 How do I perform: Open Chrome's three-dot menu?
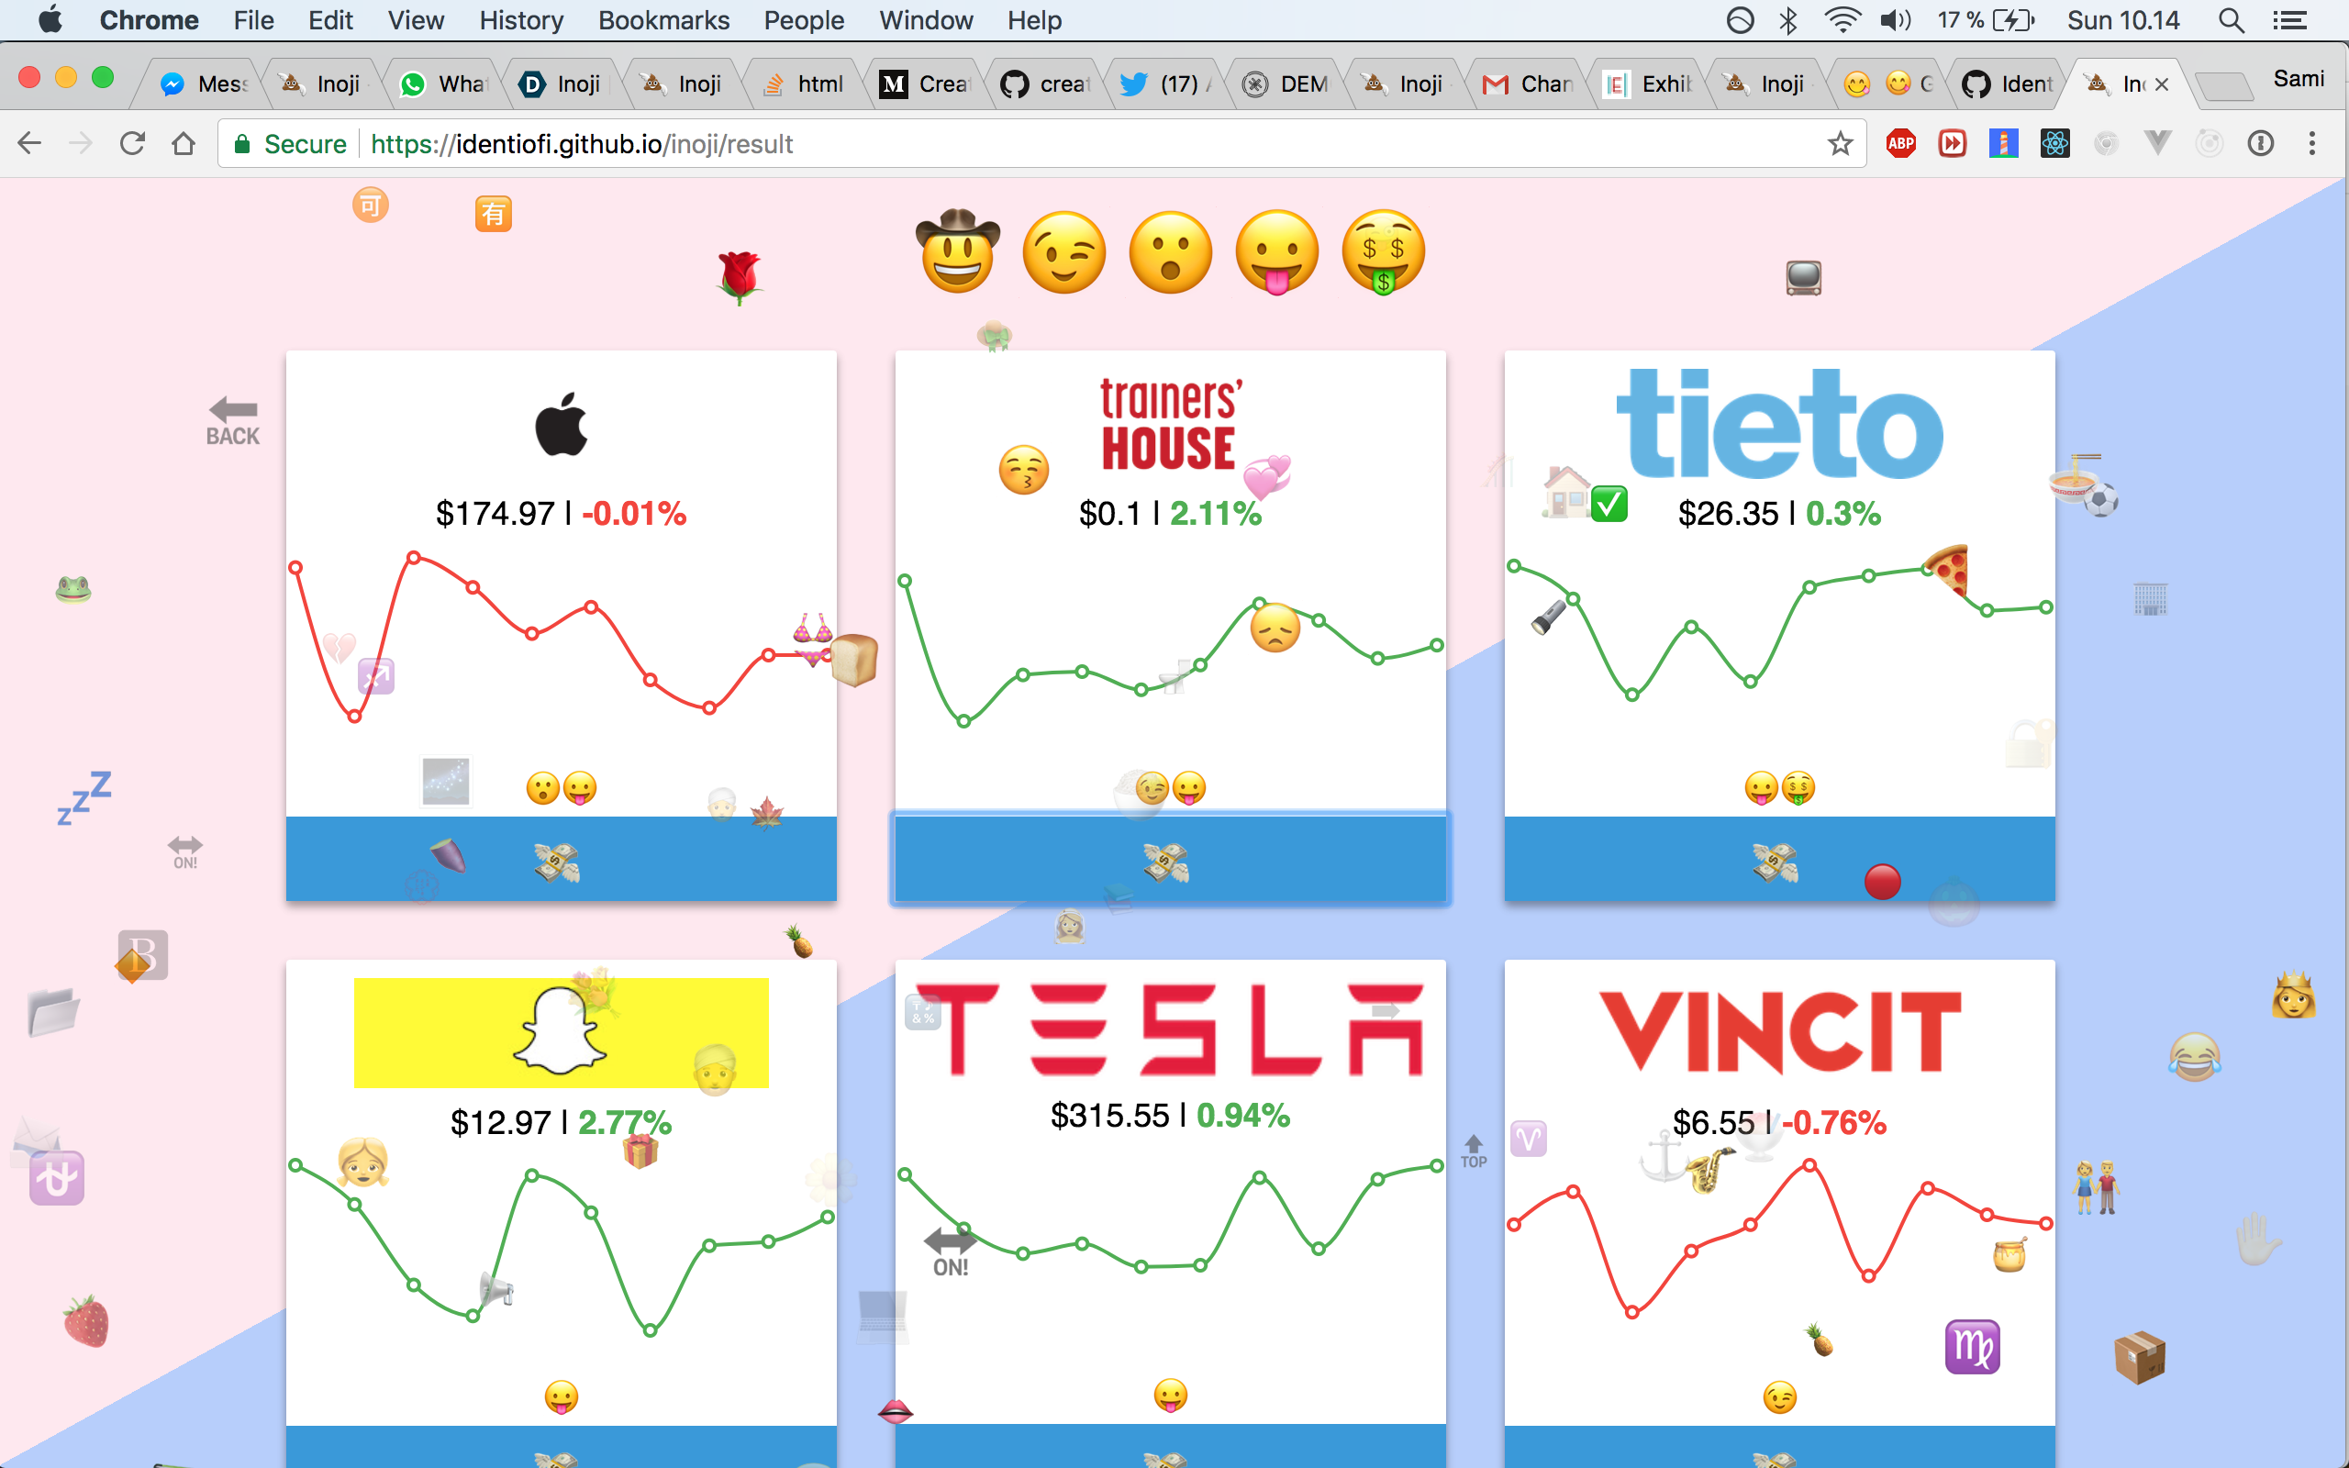tap(2311, 144)
